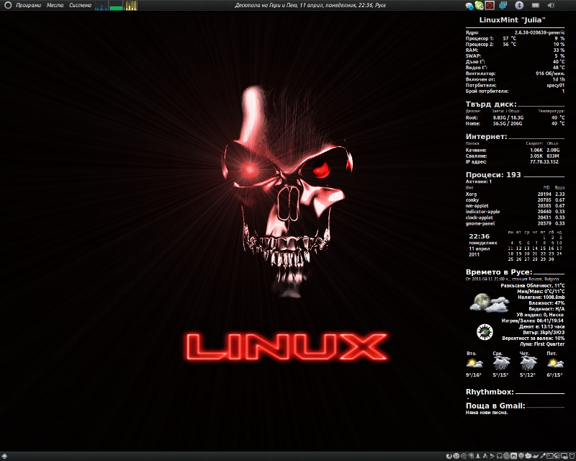Click the Луна: First Quarter line
The width and height of the screenshot is (576, 461).
click(542, 344)
